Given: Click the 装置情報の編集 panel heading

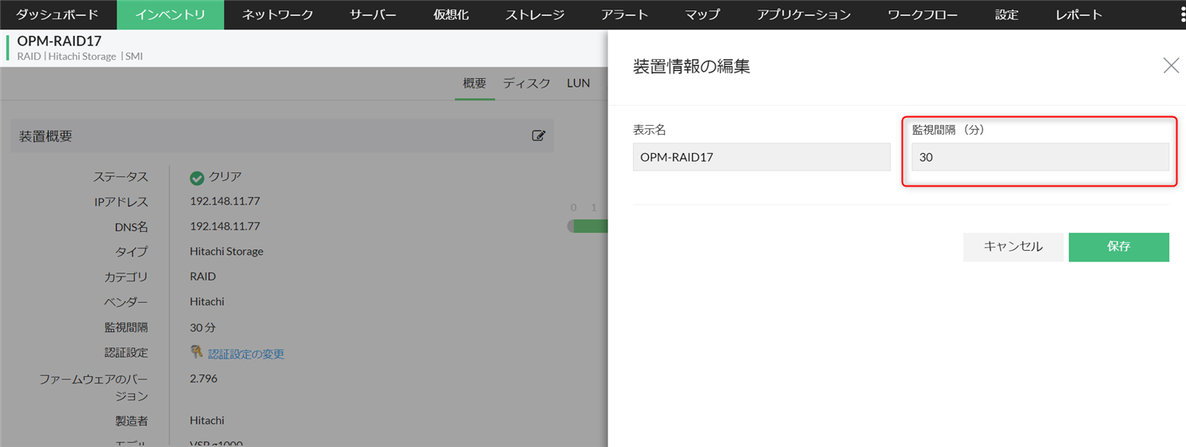Looking at the screenshot, I should tap(691, 67).
